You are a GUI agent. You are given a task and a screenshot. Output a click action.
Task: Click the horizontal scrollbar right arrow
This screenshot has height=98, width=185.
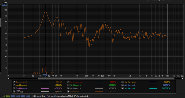(183, 78)
